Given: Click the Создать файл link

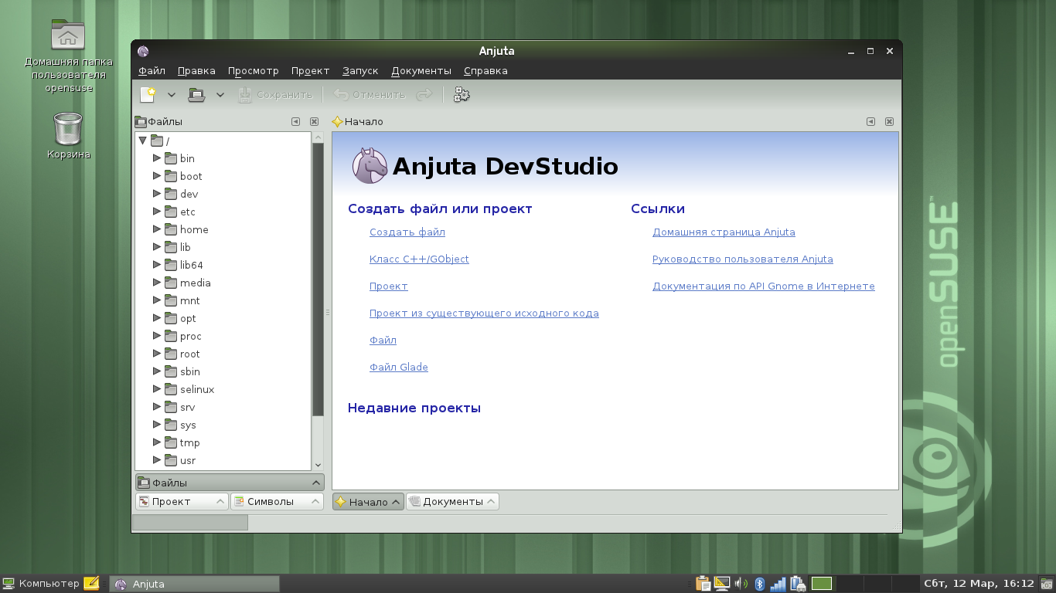Looking at the screenshot, I should [407, 232].
